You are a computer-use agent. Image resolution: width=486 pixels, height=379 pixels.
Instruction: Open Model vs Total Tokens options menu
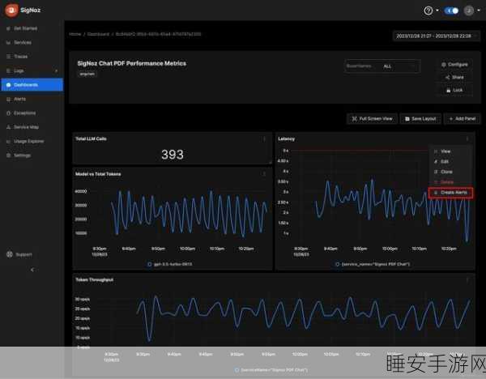(x=264, y=174)
